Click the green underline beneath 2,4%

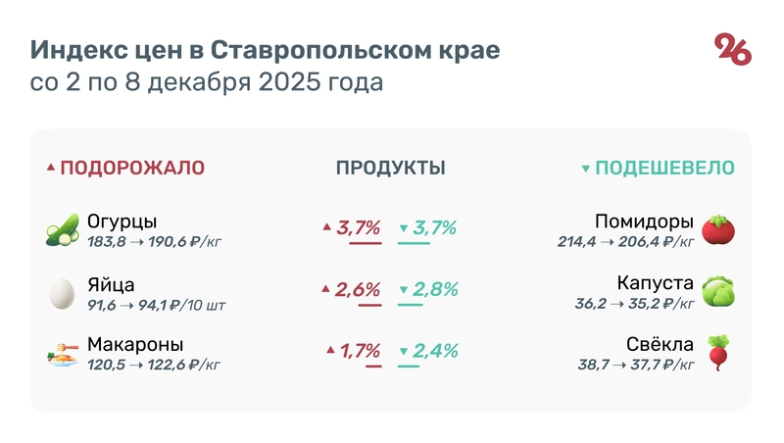pyautogui.click(x=409, y=367)
